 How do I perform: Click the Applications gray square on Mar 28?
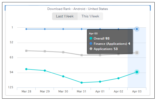(26, 51)
